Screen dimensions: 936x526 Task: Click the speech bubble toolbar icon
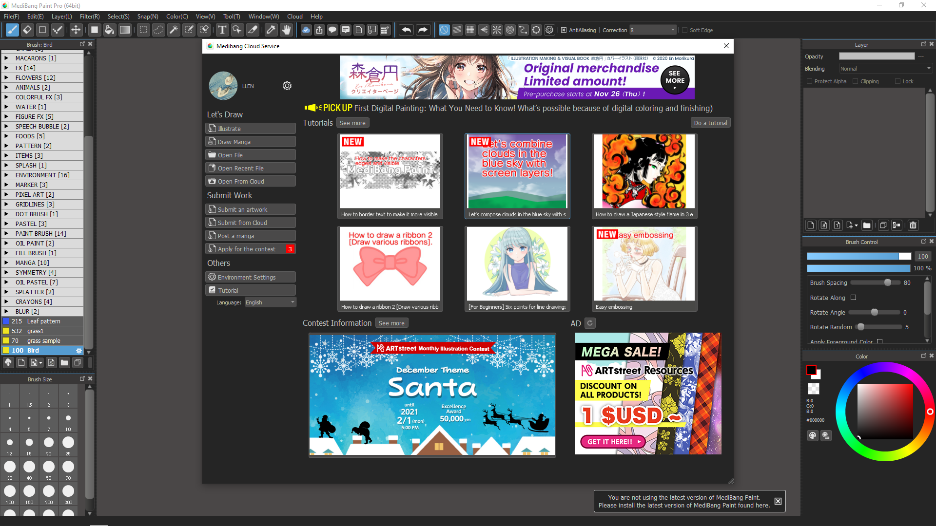tap(332, 30)
